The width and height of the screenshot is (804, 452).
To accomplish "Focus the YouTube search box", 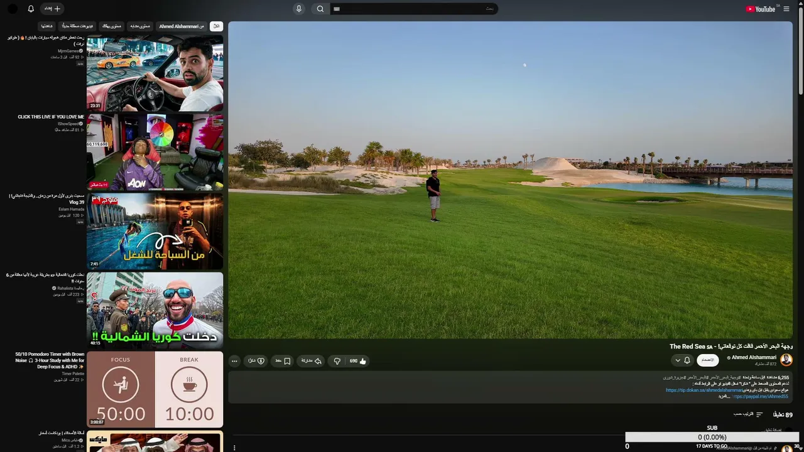I will point(414,9).
